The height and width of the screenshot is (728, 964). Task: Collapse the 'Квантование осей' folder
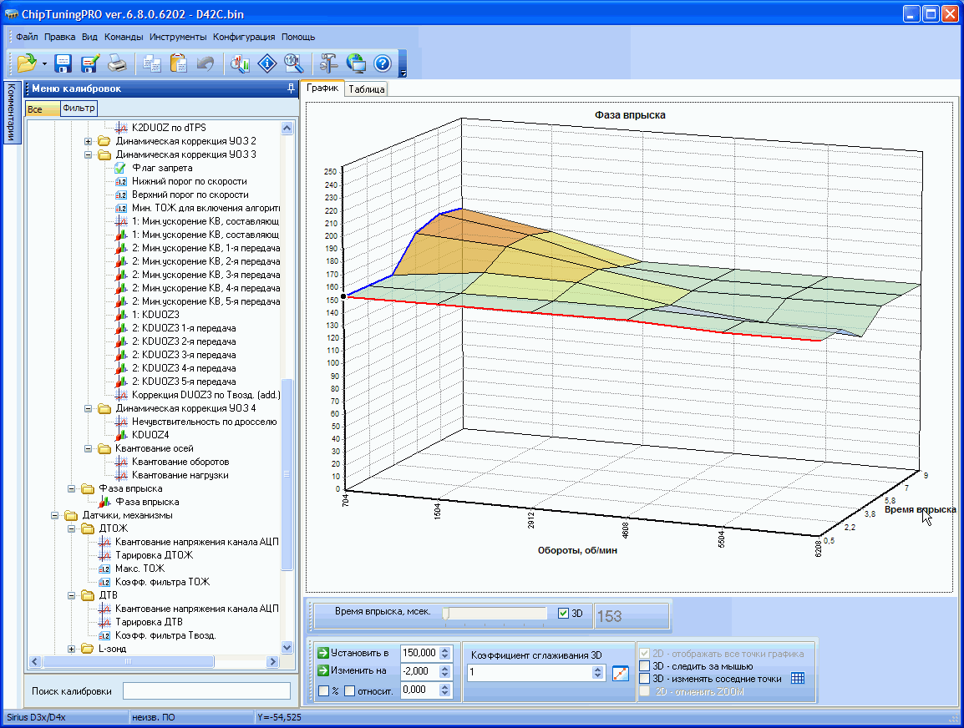point(89,448)
